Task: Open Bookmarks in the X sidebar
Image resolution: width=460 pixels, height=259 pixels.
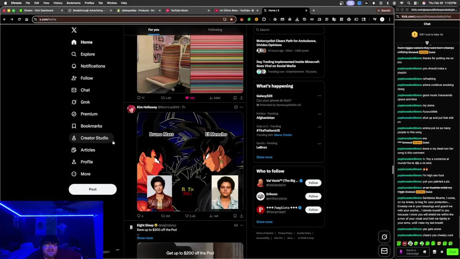Action: pyautogui.click(x=87, y=126)
